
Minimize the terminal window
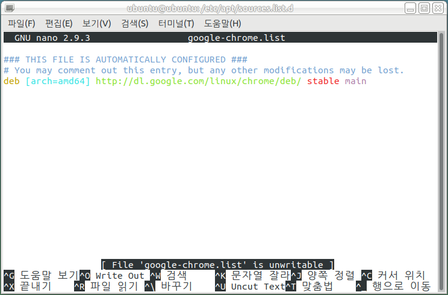pyautogui.click(x=410, y=8)
